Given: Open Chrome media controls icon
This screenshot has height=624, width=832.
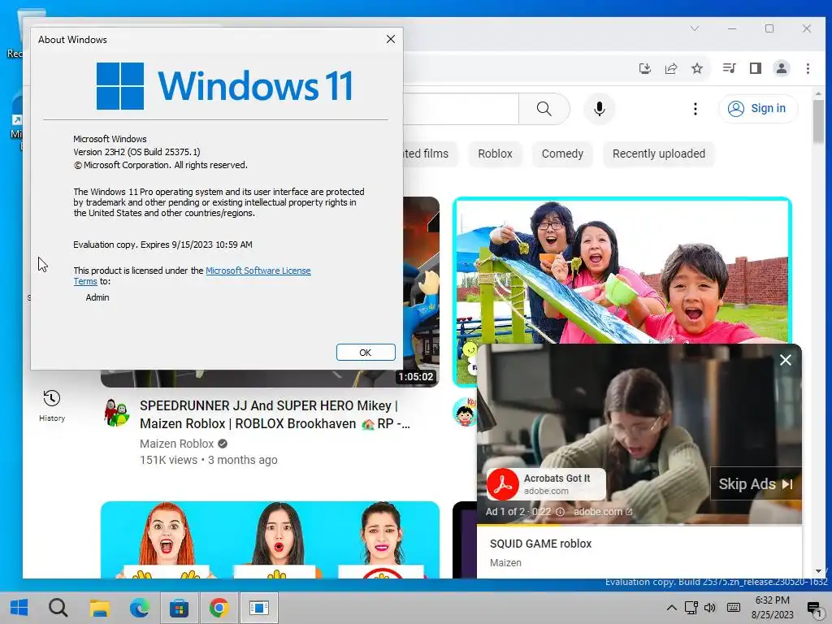Looking at the screenshot, I should 729,68.
